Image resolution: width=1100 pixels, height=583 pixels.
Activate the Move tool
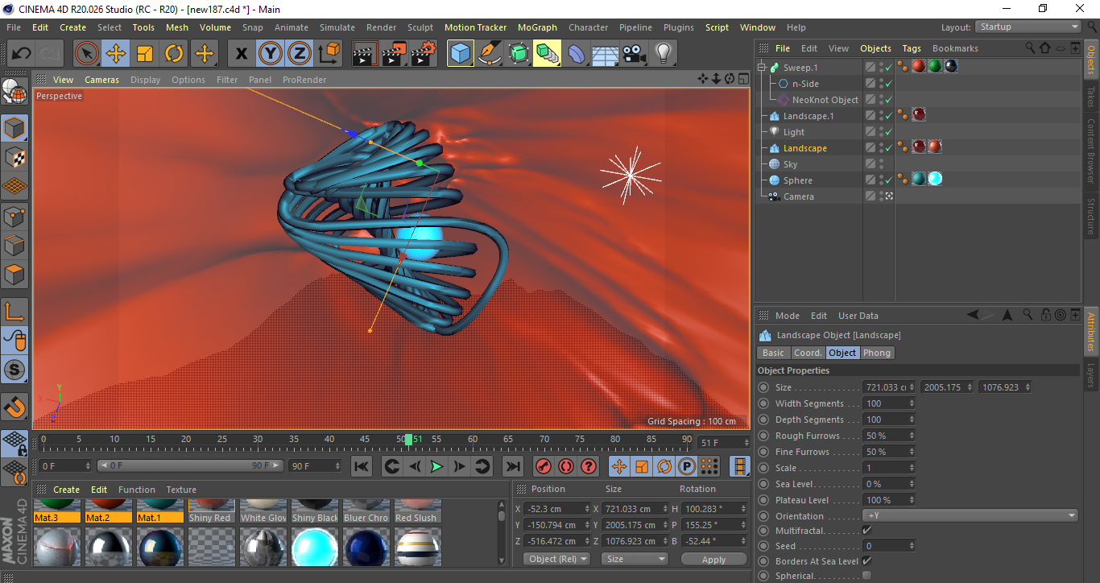point(116,54)
